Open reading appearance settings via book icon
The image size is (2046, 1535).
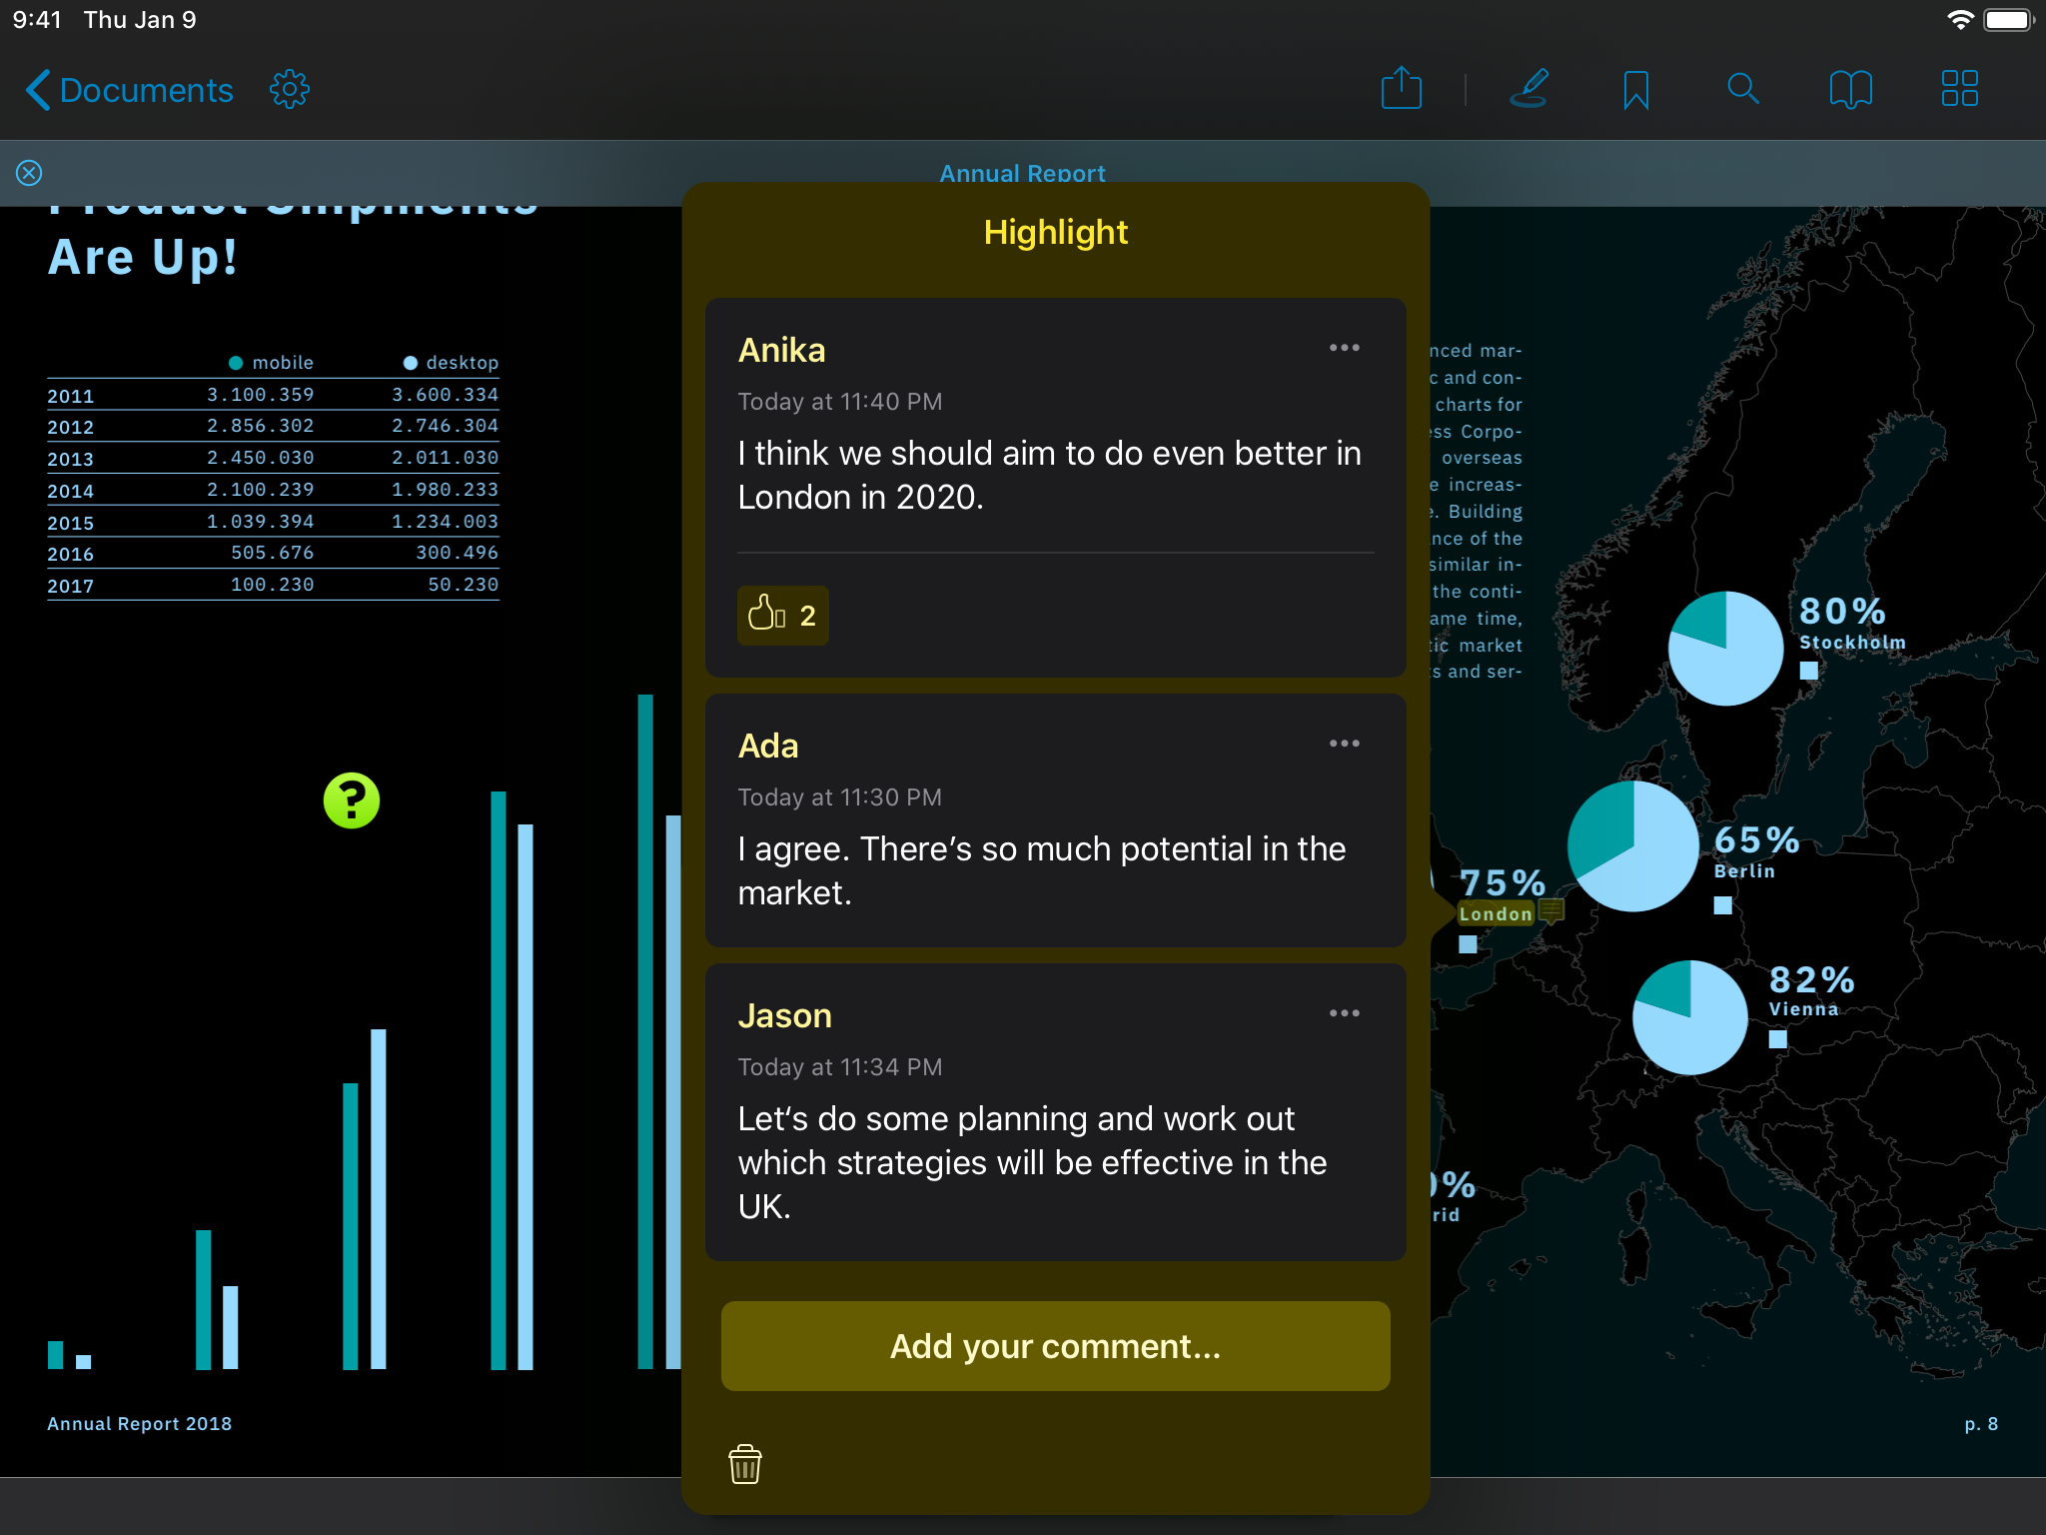click(x=1851, y=88)
